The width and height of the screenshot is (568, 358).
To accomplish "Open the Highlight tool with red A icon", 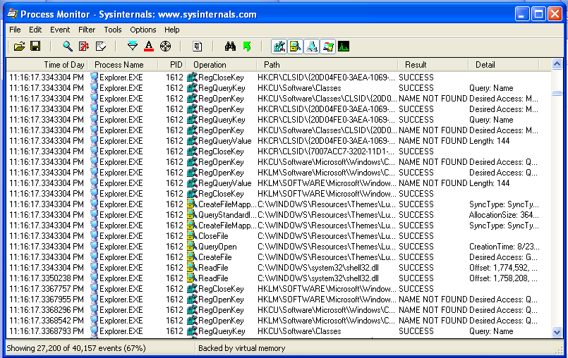I will tap(149, 47).
